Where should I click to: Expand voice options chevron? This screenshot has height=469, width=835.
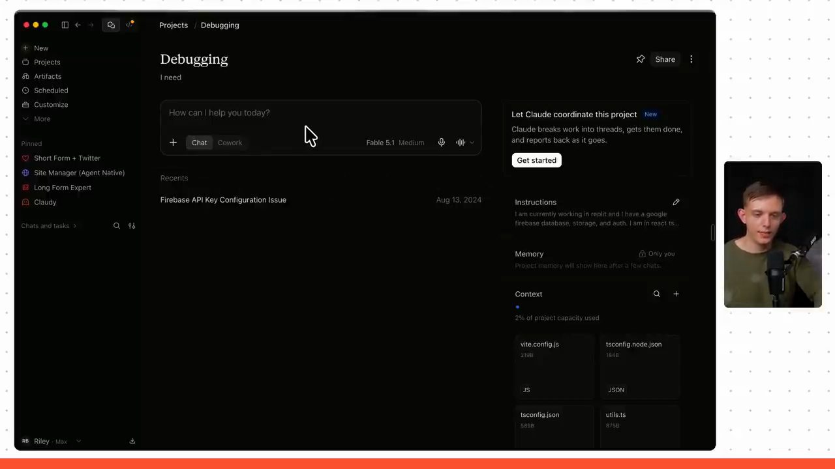pos(472,143)
